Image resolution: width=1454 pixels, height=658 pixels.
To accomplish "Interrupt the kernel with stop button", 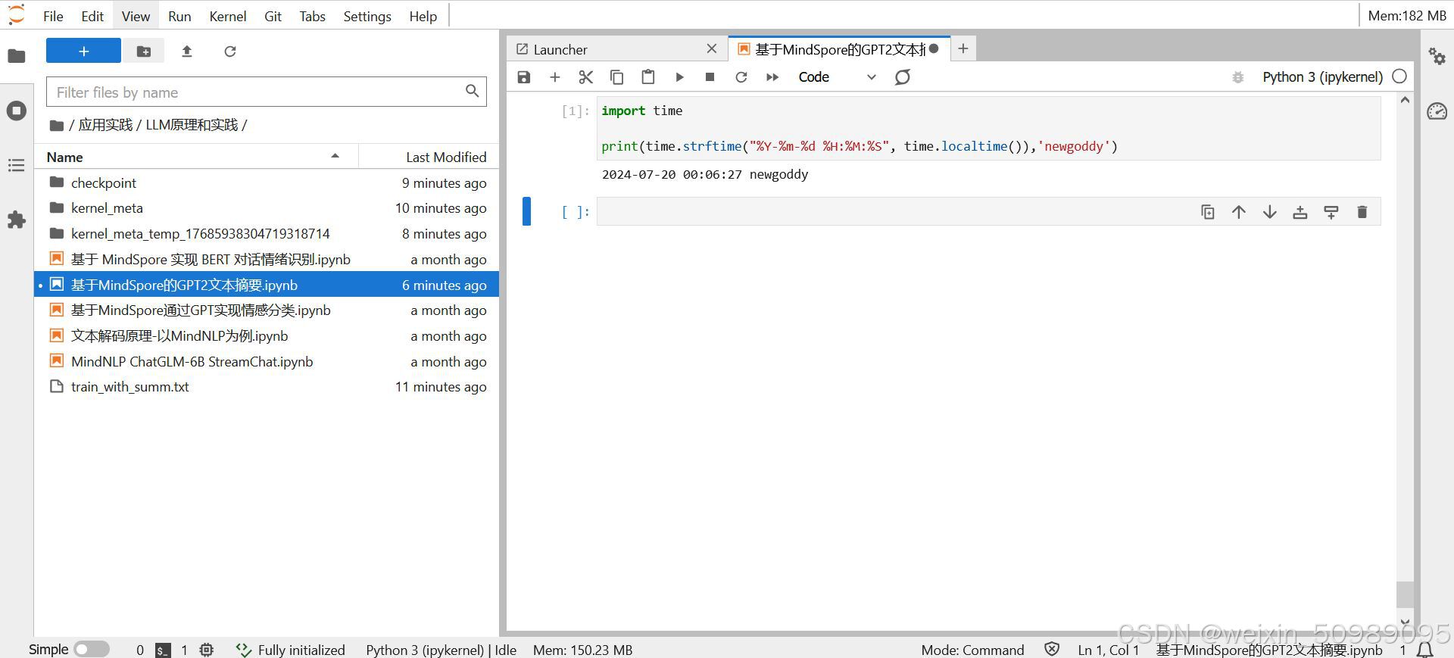I will [710, 77].
